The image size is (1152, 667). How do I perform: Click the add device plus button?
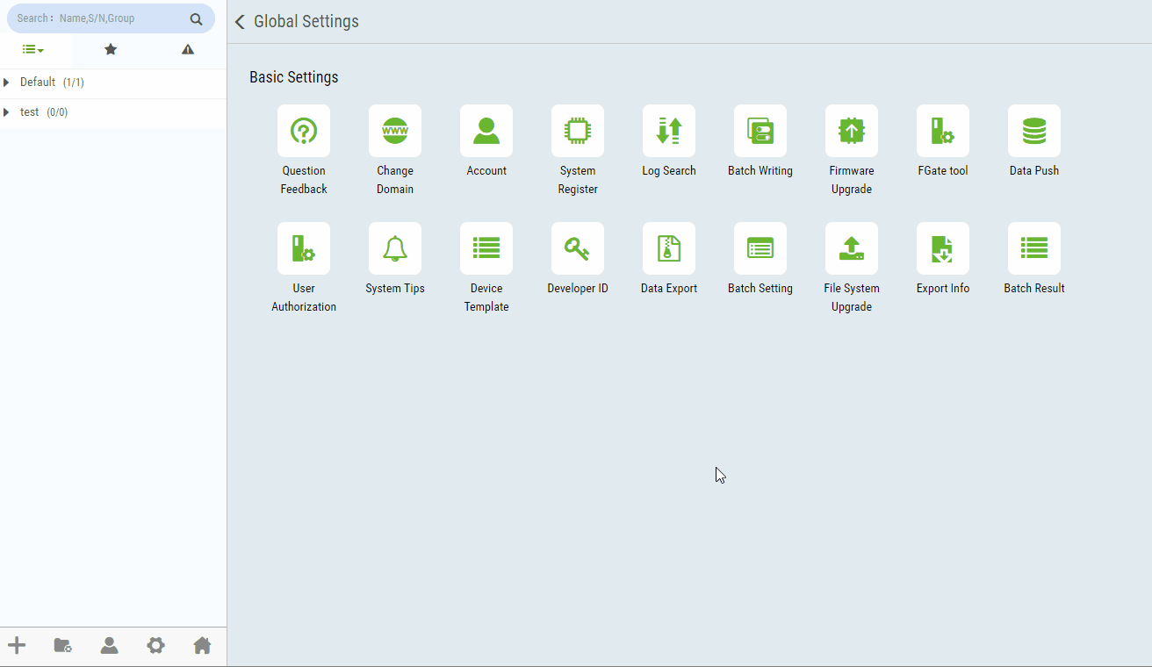coord(17,646)
